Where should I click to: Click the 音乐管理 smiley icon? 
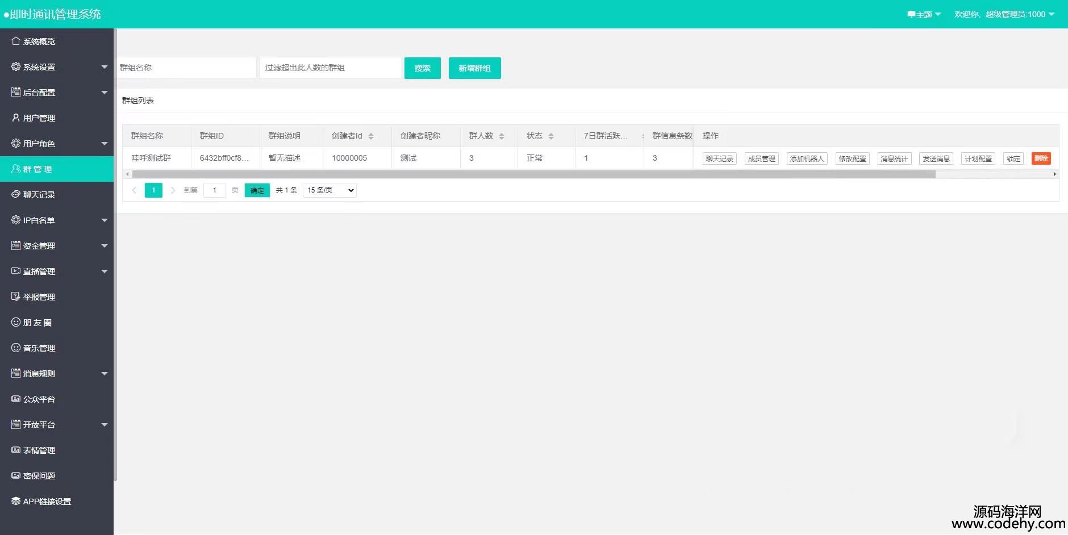point(16,348)
